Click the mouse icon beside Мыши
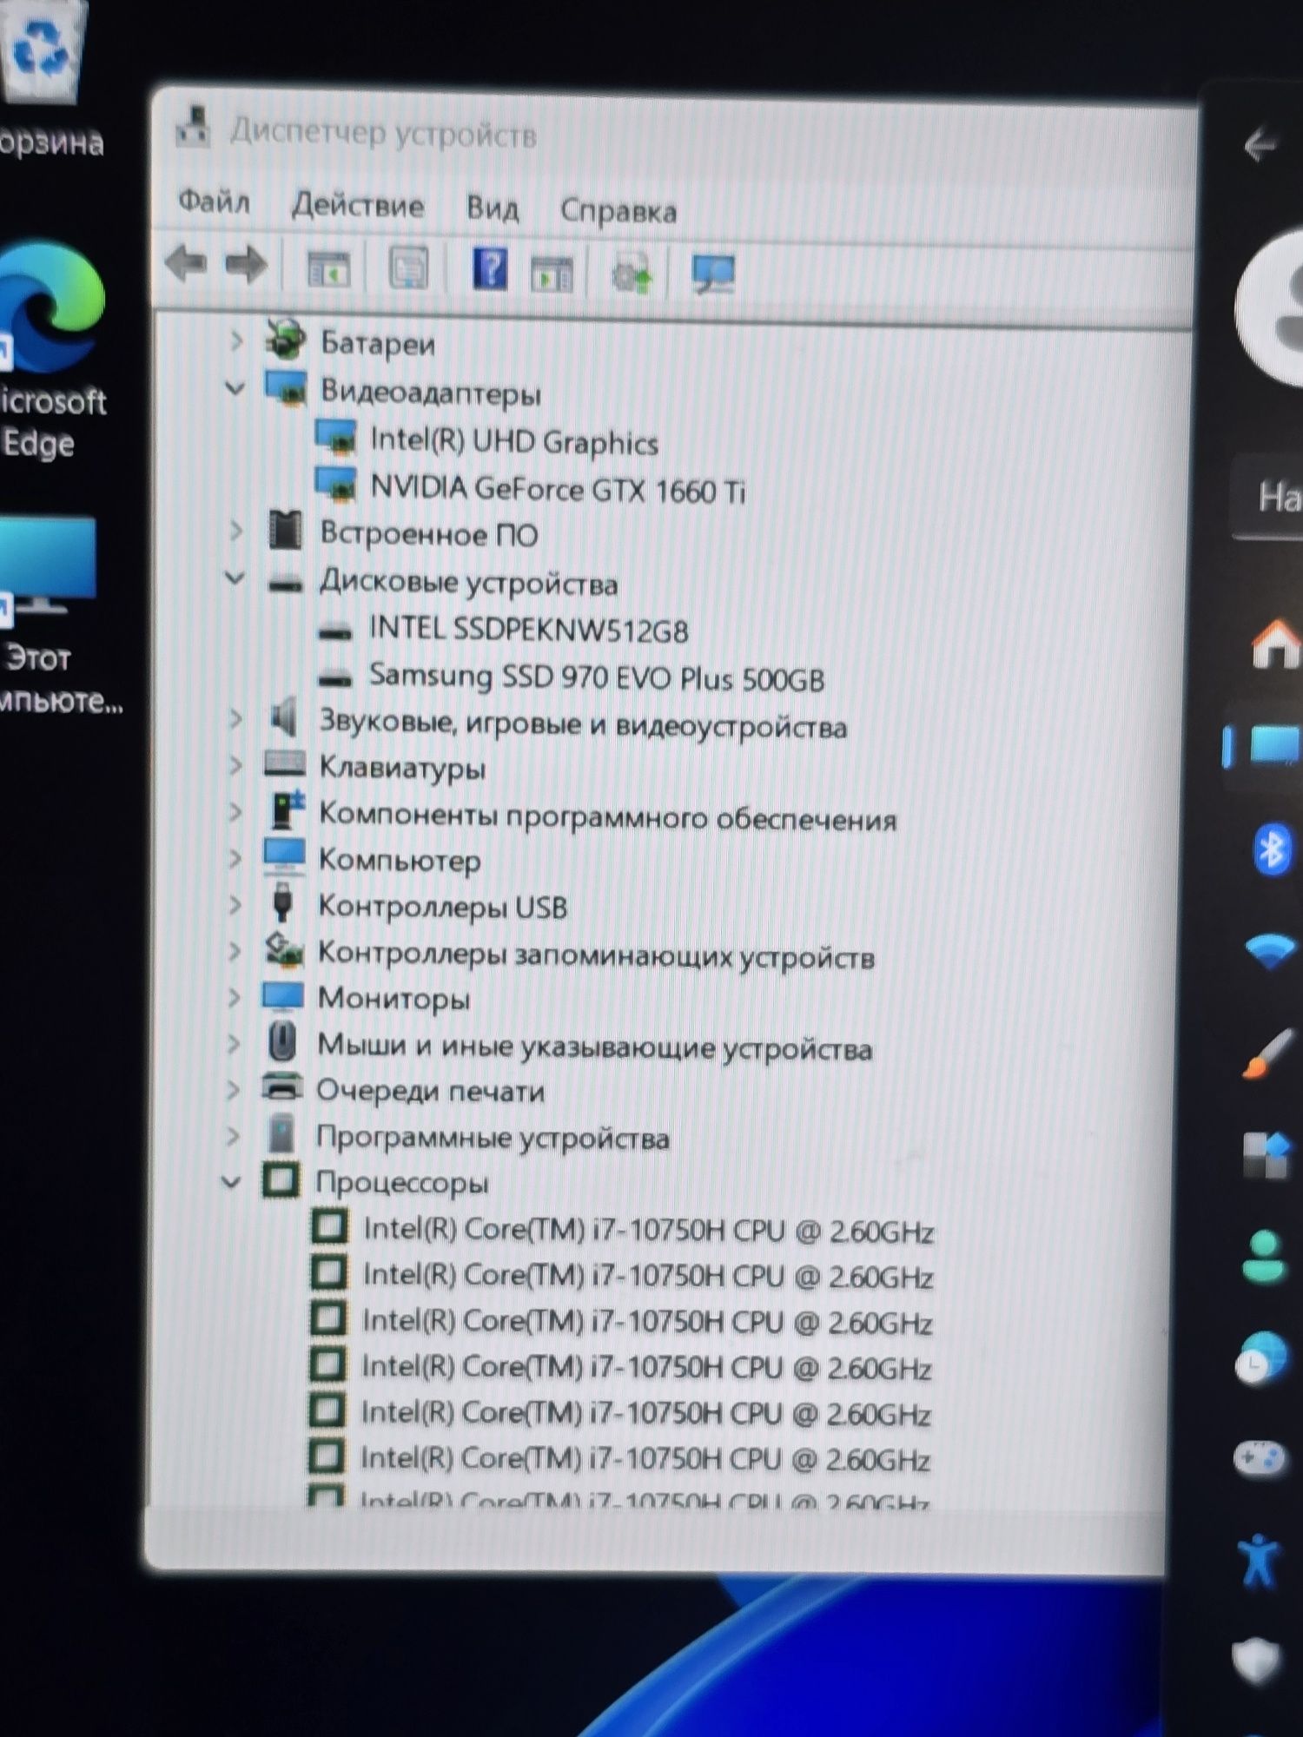The image size is (1303, 1737). coord(282,1041)
